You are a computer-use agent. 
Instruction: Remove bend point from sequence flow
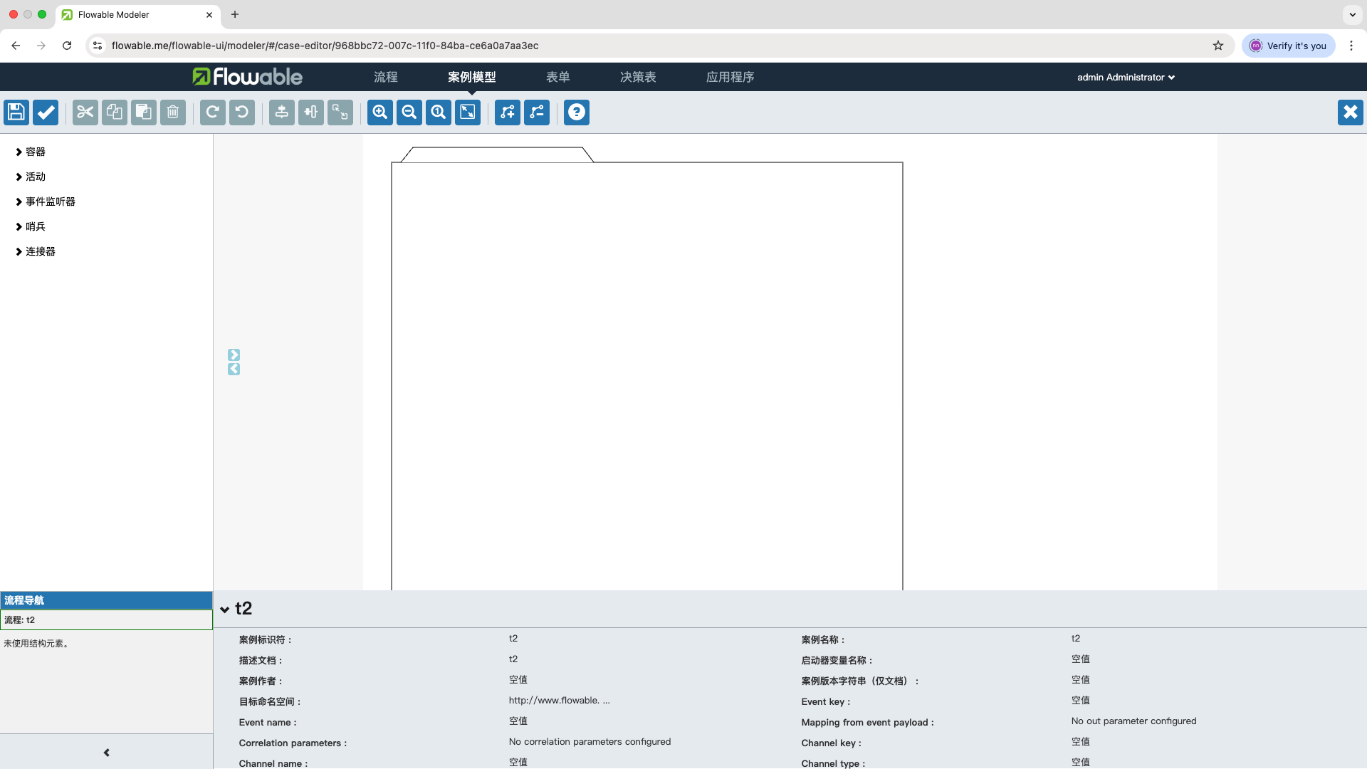tap(537, 113)
